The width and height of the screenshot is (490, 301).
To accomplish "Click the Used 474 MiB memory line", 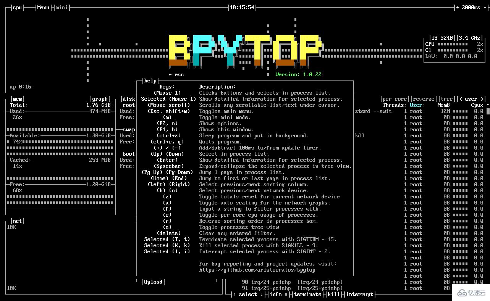I will click(60, 111).
